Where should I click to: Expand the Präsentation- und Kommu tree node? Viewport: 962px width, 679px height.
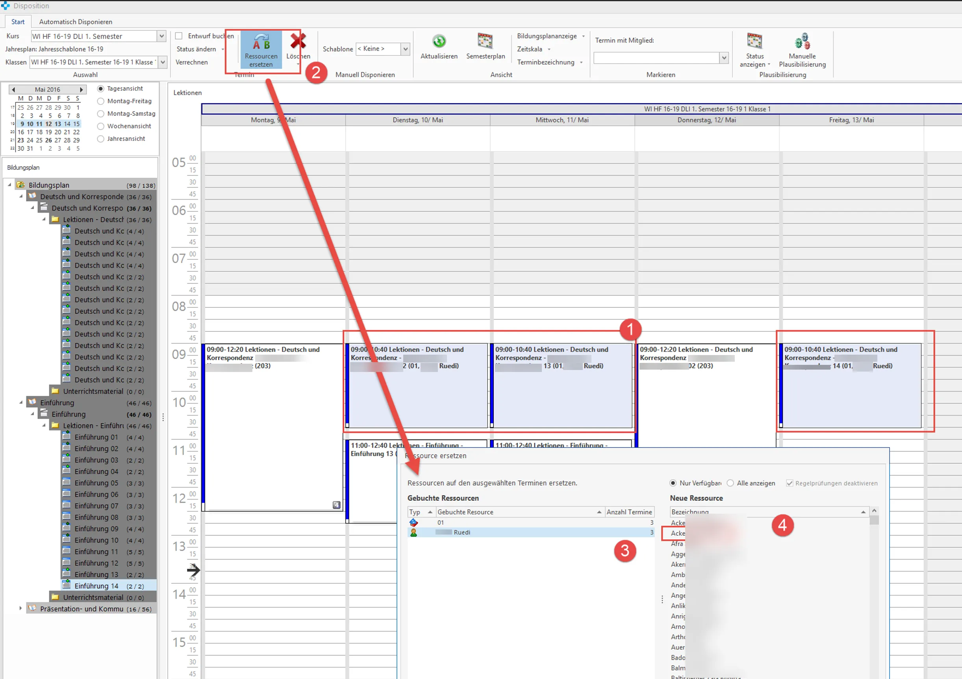(20, 608)
